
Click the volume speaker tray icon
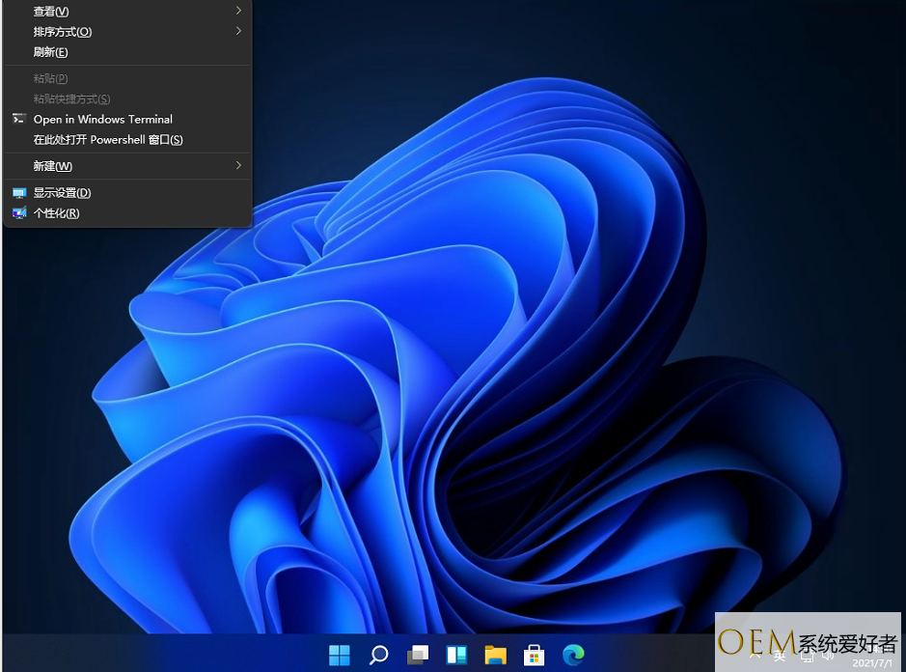click(829, 656)
